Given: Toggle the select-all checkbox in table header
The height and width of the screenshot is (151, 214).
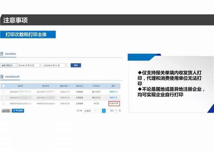Looking at the screenshot, I should pyautogui.click(x=4, y=86).
